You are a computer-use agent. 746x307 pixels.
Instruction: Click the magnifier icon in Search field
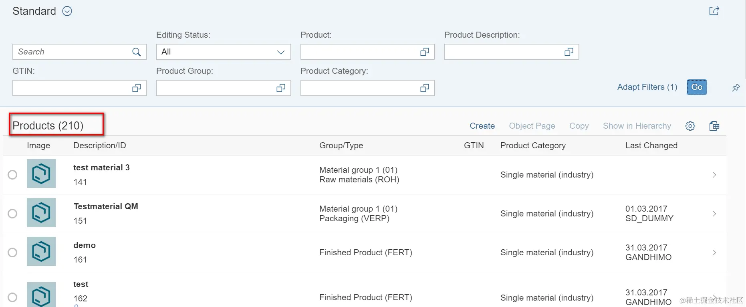point(137,52)
